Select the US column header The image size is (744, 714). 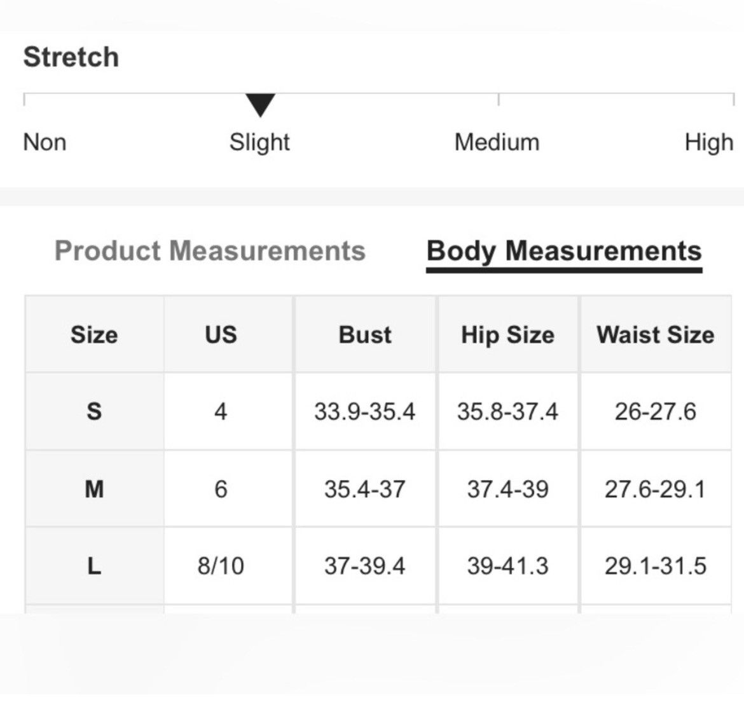[221, 334]
